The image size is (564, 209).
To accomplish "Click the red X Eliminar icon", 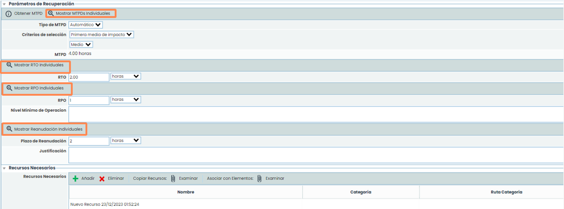I will point(102,179).
